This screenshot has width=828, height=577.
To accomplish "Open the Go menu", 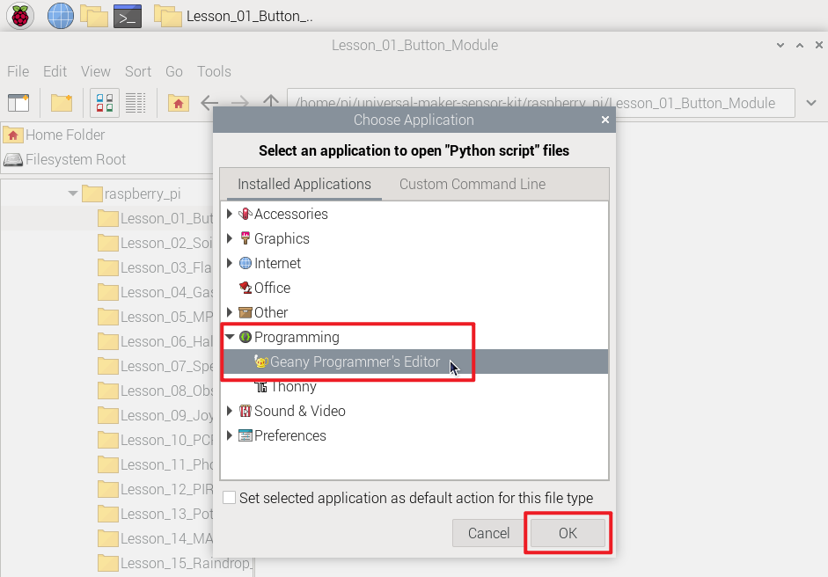I will tap(174, 71).
